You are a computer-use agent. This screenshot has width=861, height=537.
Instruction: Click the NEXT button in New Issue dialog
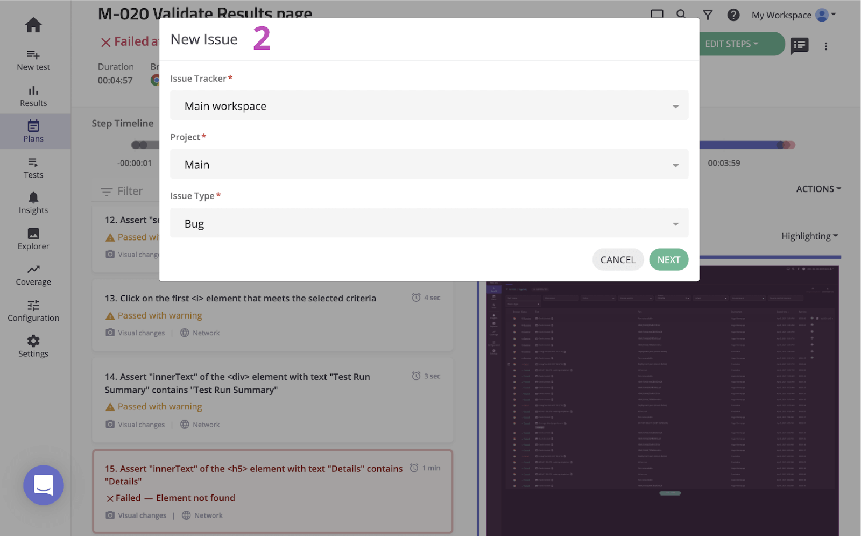point(668,259)
